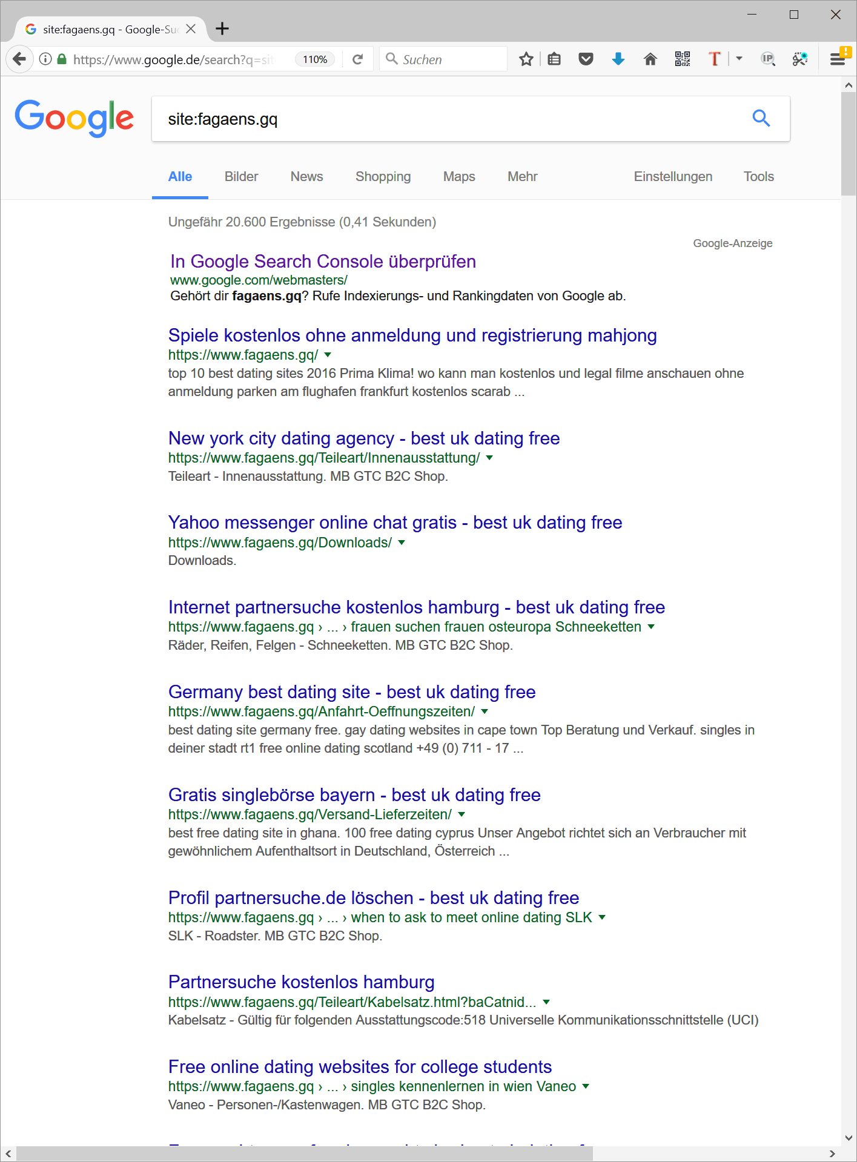Open arrow next to Schneeketten result URL
Screen dimensions: 857x1162
651,627
